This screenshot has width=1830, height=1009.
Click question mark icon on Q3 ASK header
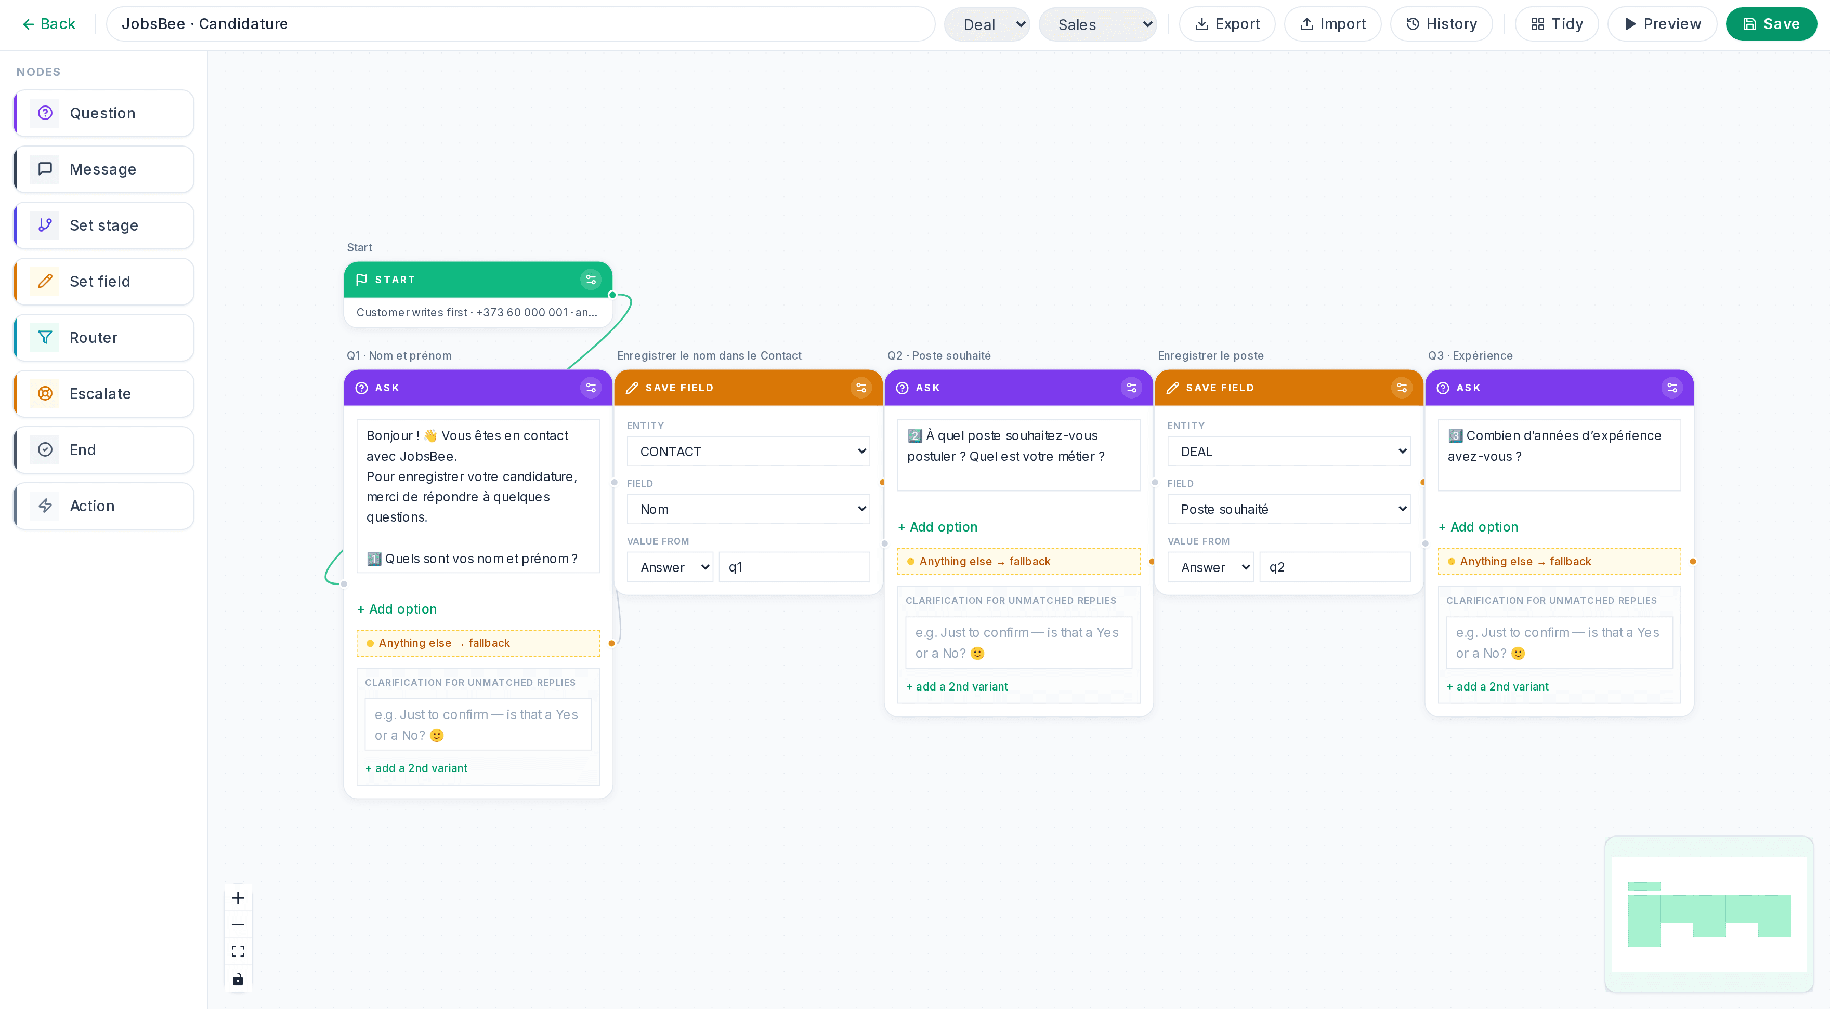1443,388
